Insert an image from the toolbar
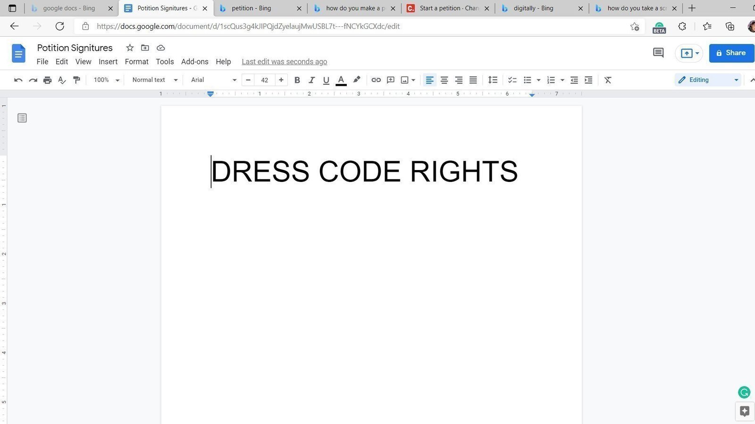 405,80
